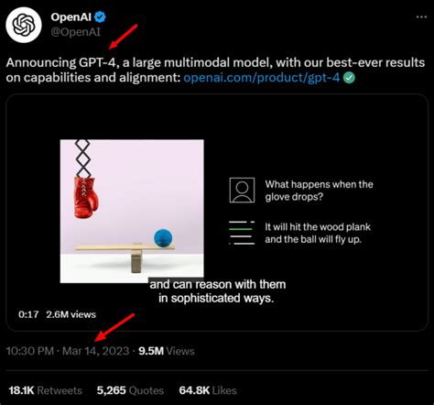Click the 9.5M Views counter
Screen dimensions: 434x405
coord(167,351)
